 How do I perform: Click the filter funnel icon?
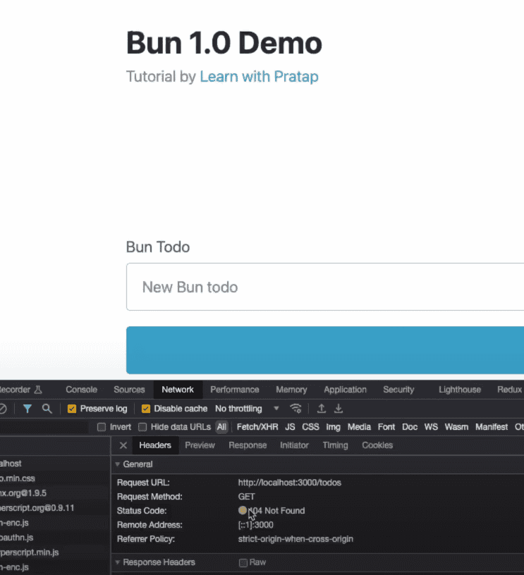(x=28, y=409)
